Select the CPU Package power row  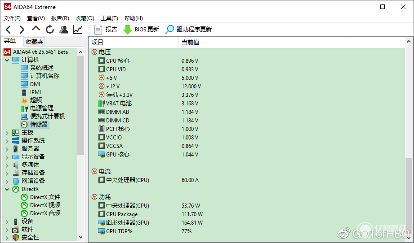[x=247, y=214]
